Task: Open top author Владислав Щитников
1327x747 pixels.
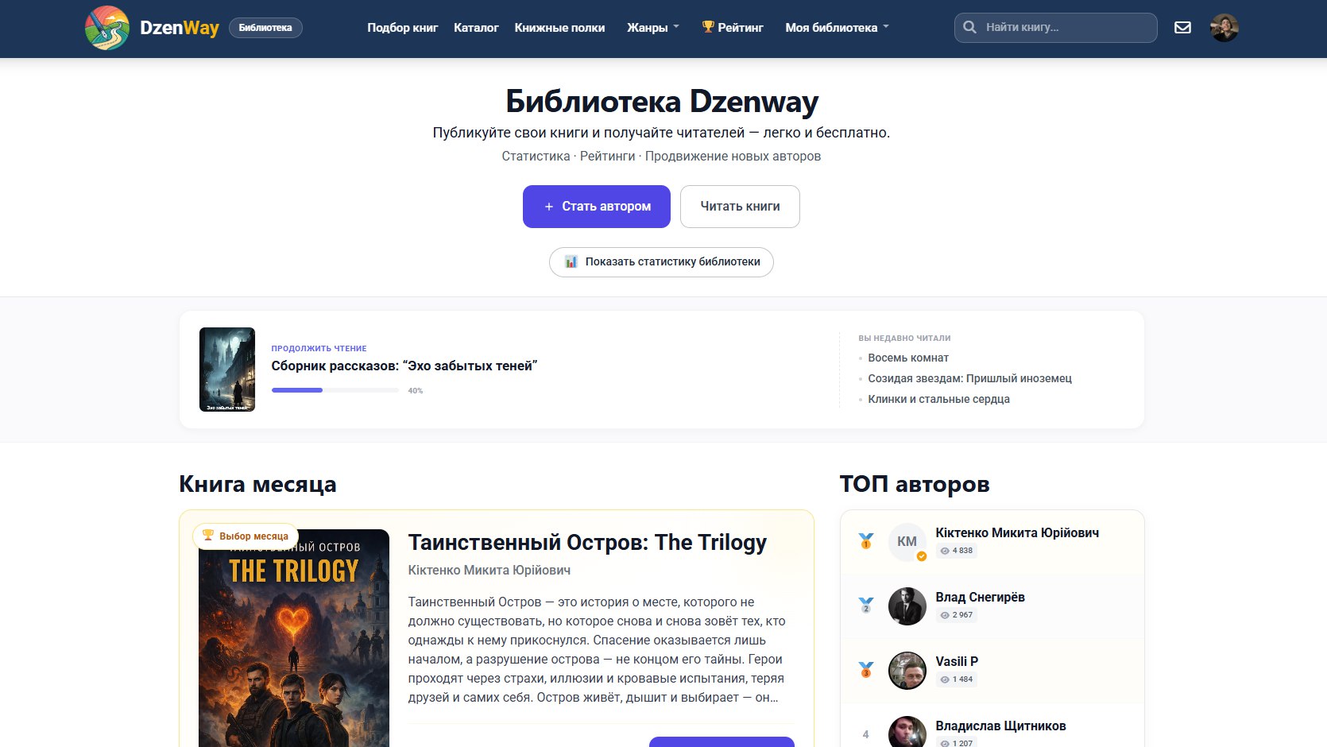Action: (1000, 726)
